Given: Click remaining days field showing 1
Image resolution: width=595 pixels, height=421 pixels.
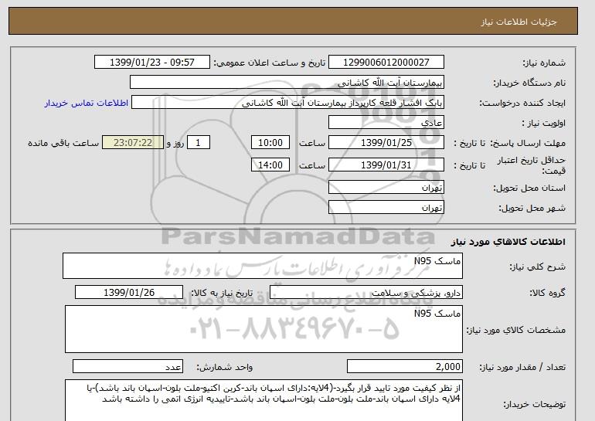Looking at the screenshot, I should coord(198,143).
